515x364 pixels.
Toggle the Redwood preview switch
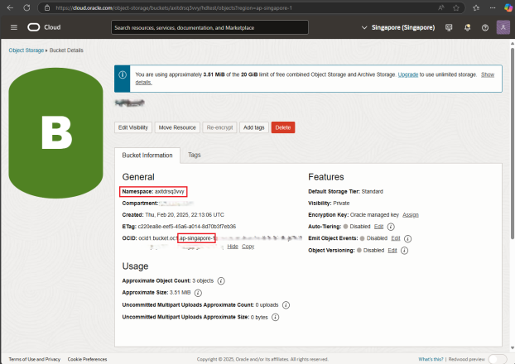498,359
